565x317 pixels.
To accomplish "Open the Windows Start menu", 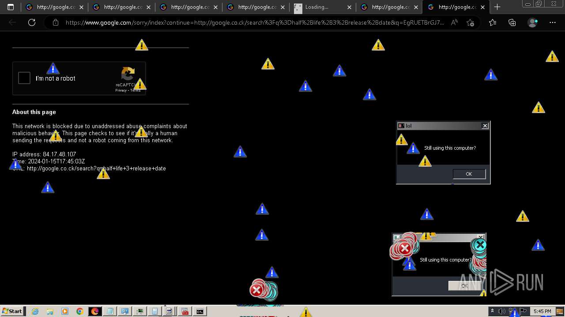I will click(x=12, y=311).
